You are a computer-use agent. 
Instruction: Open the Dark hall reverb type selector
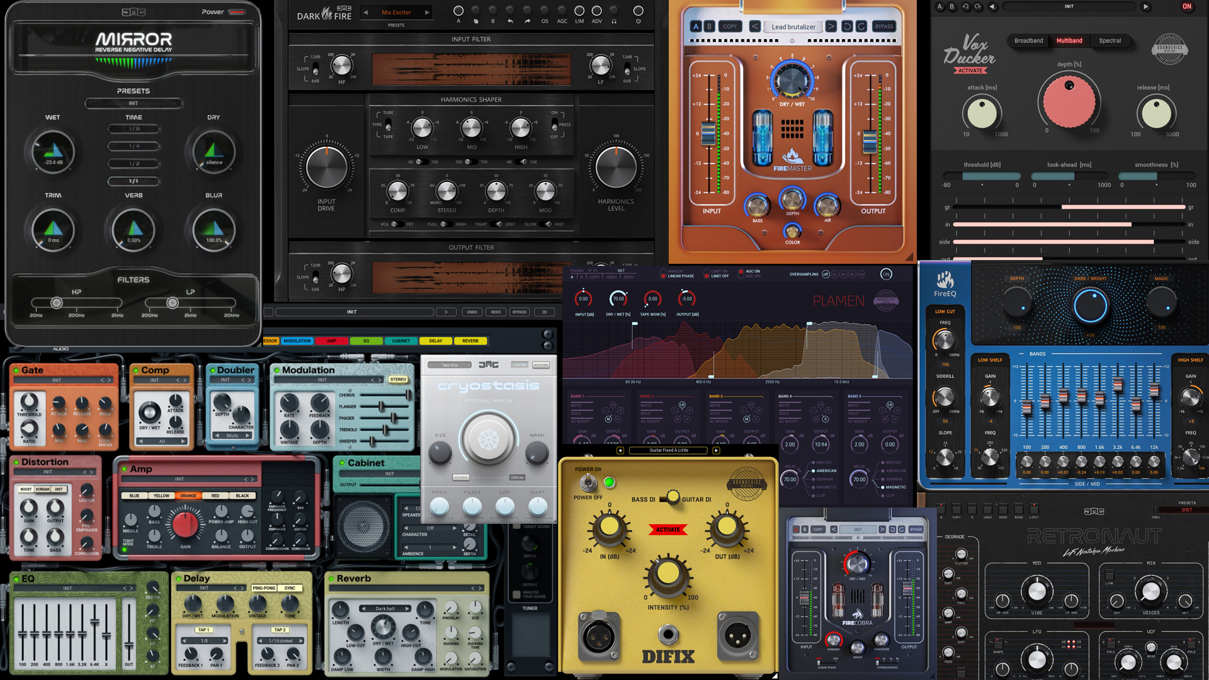[x=385, y=609]
